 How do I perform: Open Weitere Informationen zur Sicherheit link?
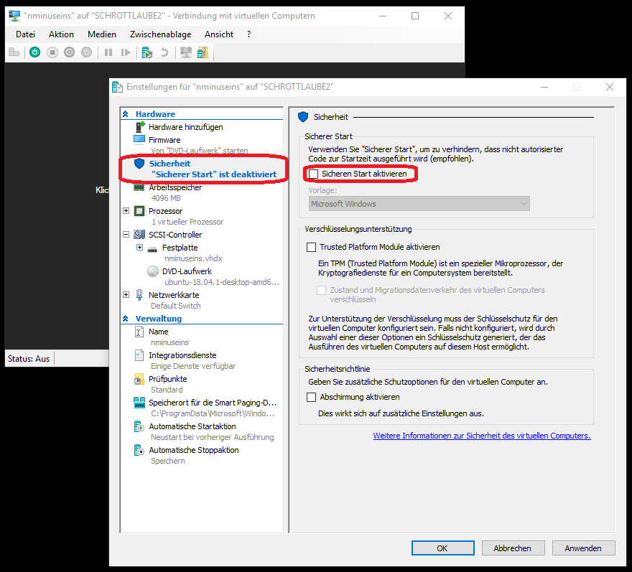(x=481, y=436)
